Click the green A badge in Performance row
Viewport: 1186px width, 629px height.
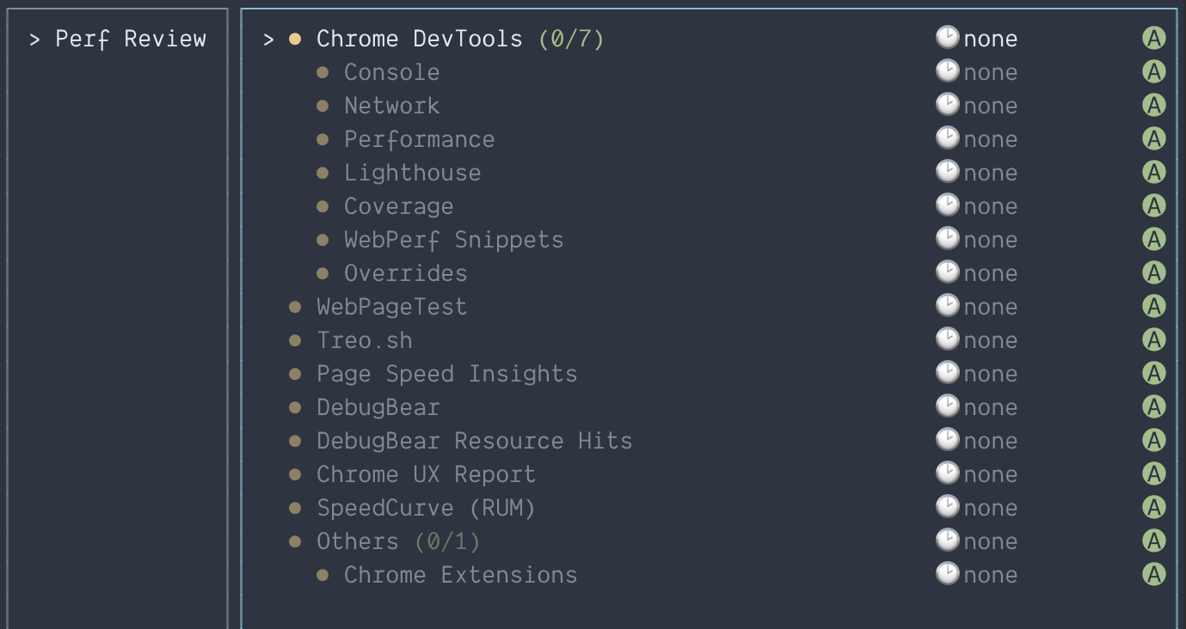pyautogui.click(x=1153, y=139)
